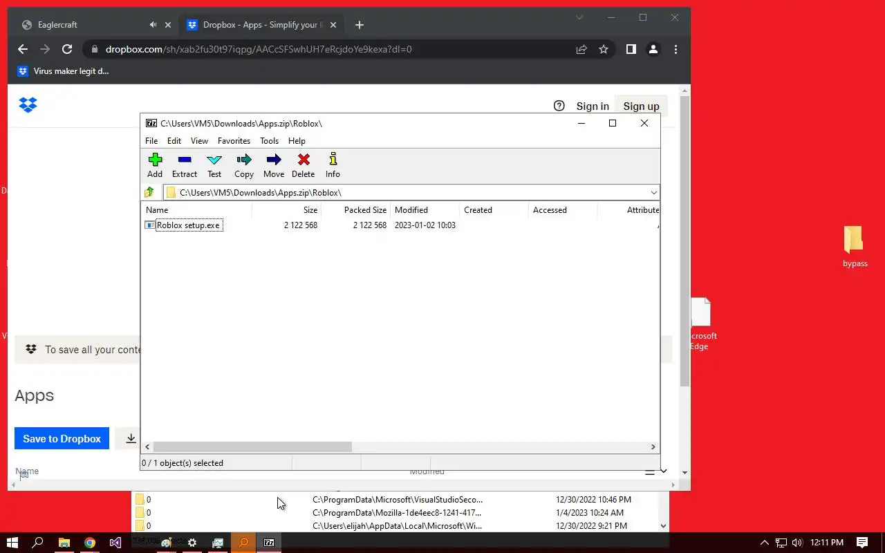Image resolution: width=885 pixels, height=553 pixels.
Task: Open the bypass folder on desktop
Action: [x=855, y=246]
